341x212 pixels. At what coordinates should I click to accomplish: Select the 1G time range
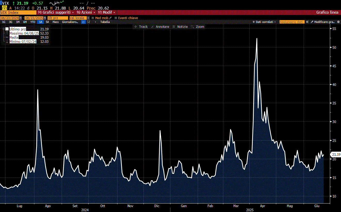4,22
